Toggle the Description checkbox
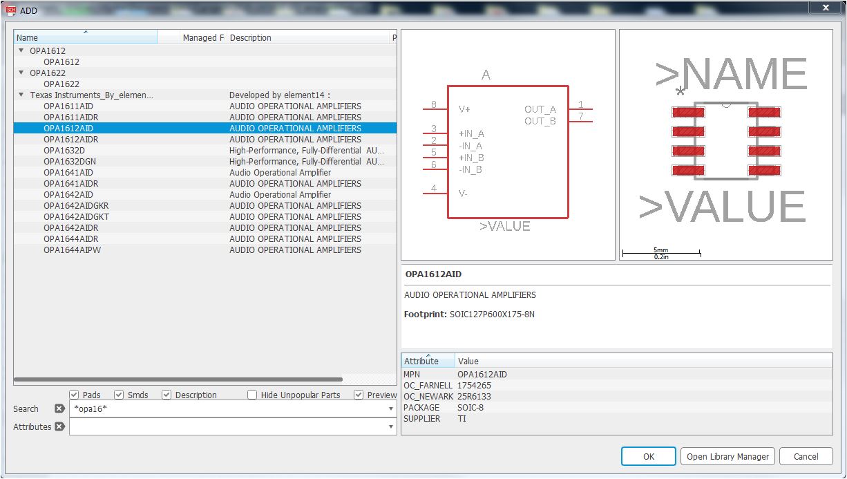The width and height of the screenshot is (847, 479). click(x=166, y=395)
